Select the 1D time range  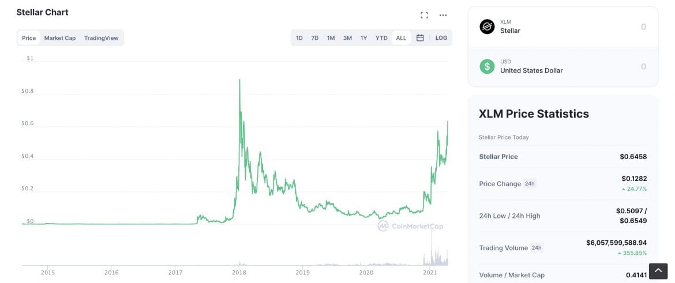click(299, 38)
